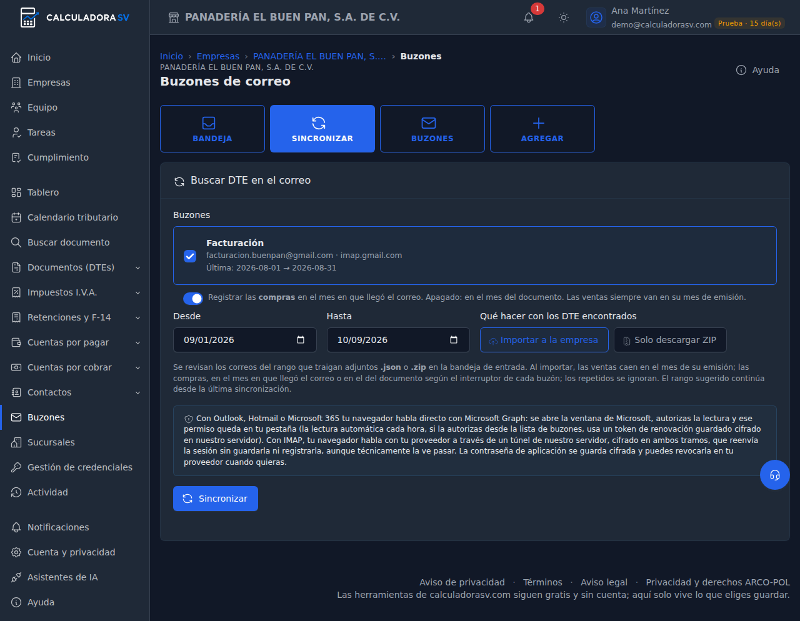800x621 pixels.
Task: Select Importar a la empresa option
Action: click(544, 340)
